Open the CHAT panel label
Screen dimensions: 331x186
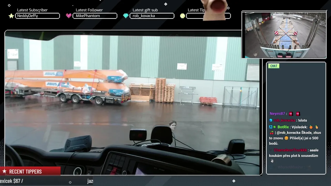[274, 66]
